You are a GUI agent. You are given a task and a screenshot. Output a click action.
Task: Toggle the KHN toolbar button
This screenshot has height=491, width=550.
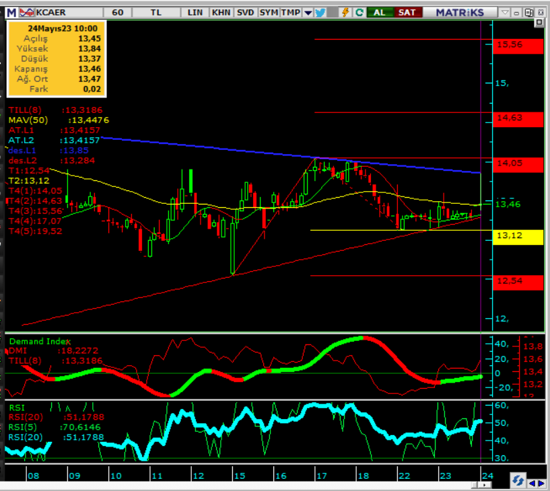pyautogui.click(x=221, y=13)
